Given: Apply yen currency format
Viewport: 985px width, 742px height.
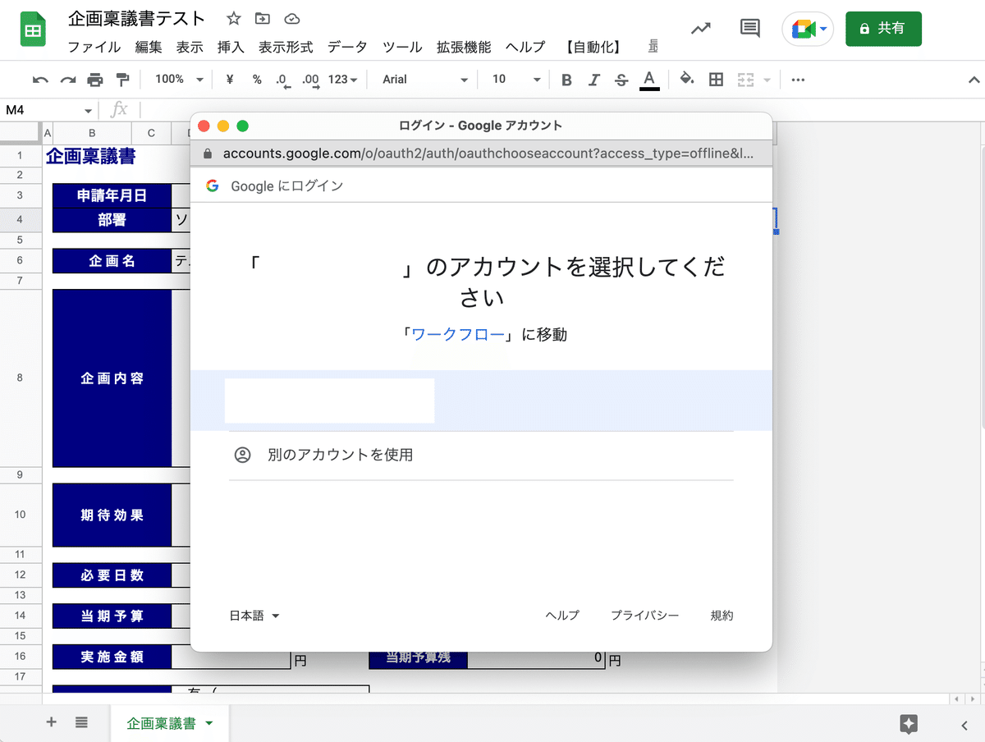Looking at the screenshot, I should pos(230,80).
